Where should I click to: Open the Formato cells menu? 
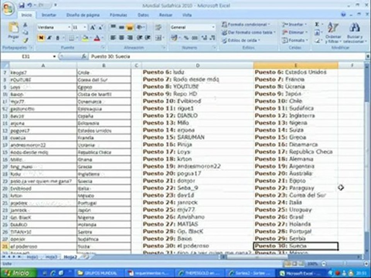pos(294,41)
